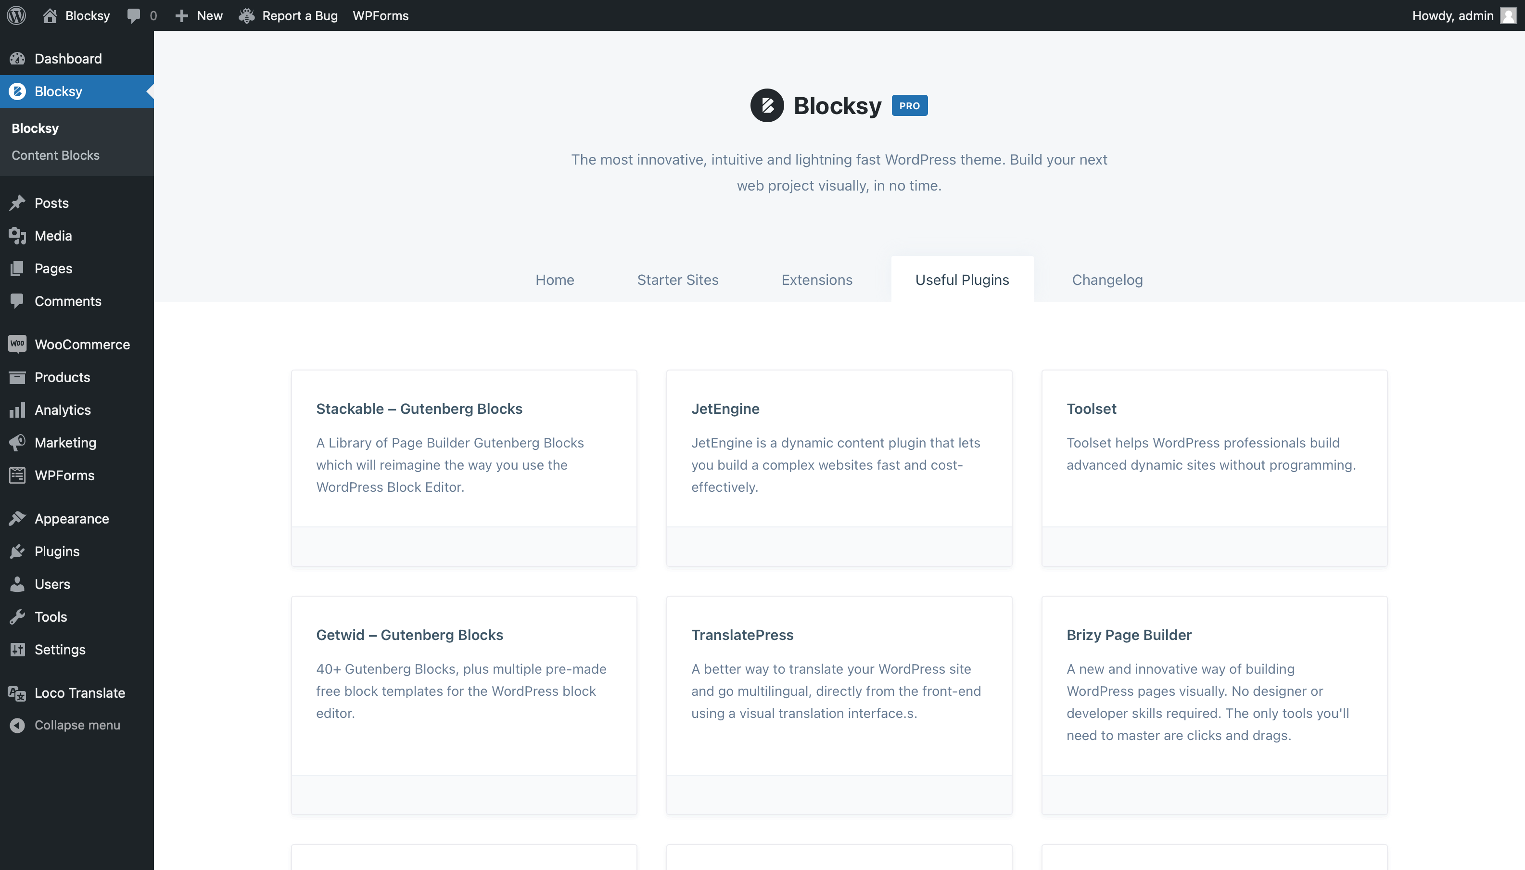Screen dimensions: 1525x870
Task: Click the comment count 0 in admin bar
Action: pos(153,15)
